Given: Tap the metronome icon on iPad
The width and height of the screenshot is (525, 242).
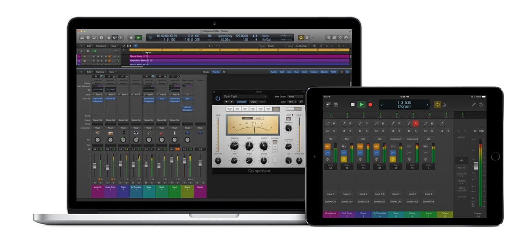Looking at the screenshot, I should 445,105.
